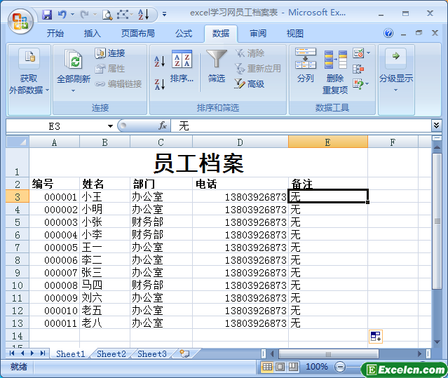Image resolution: width=448 pixels, height=378 pixels.
Task: Open the Formulas (公式) ribbon tab
Action: coord(184,34)
